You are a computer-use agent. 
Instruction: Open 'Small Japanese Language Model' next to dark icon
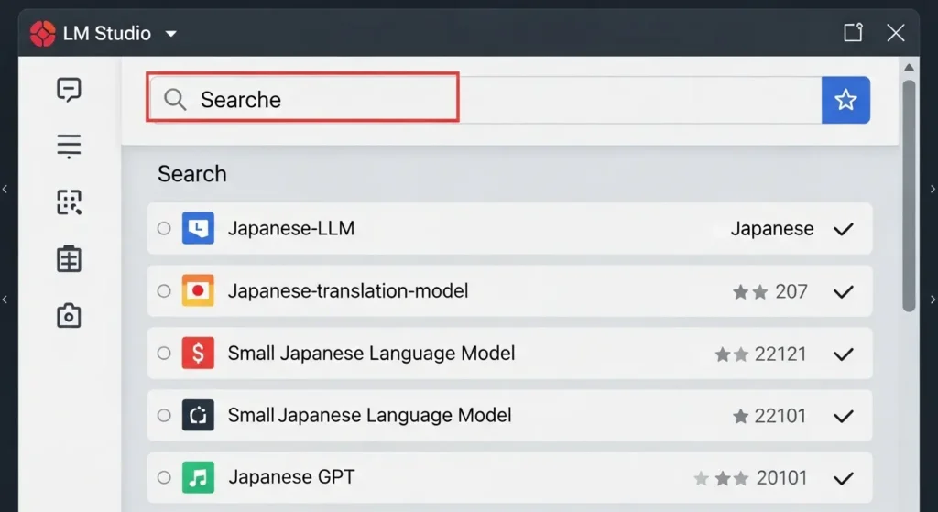(370, 415)
